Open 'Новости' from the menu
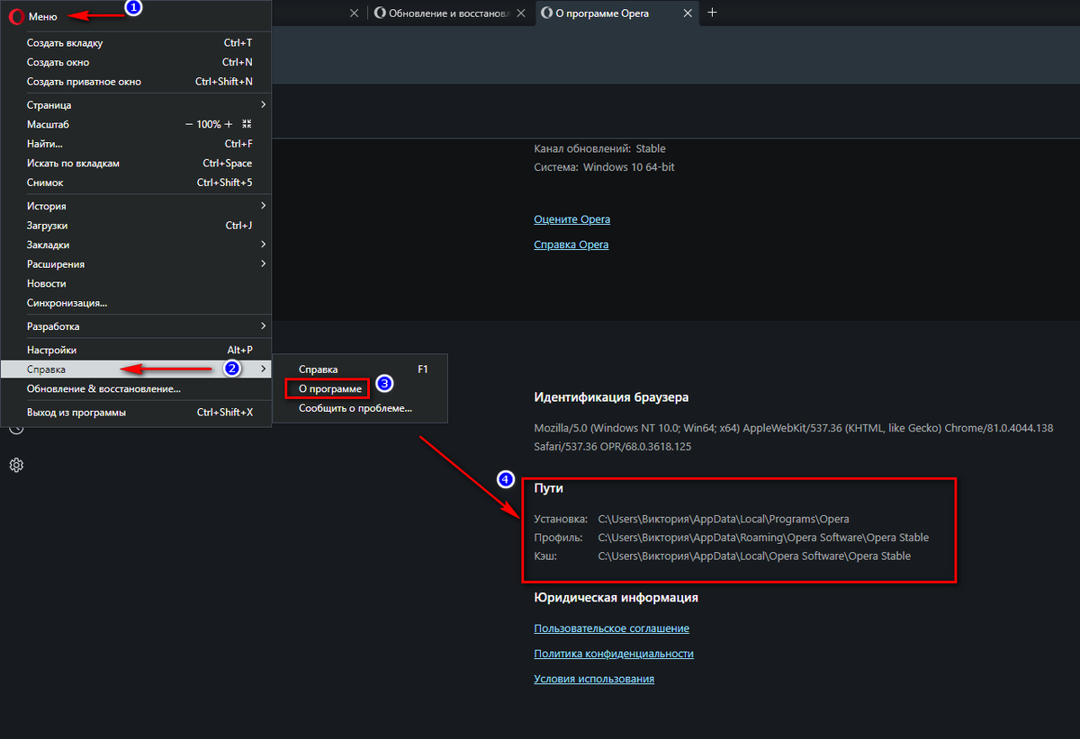Image resolution: width=1080 pixels, height=739 pixels. 137,283
